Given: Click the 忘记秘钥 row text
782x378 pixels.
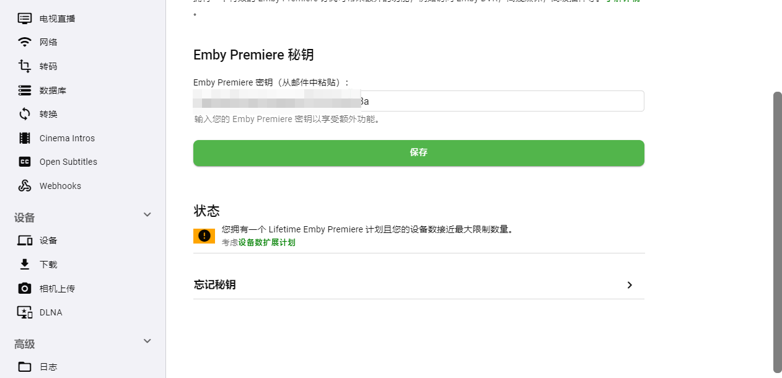Looking at the screenshot, I should click(x=214, y=285).
